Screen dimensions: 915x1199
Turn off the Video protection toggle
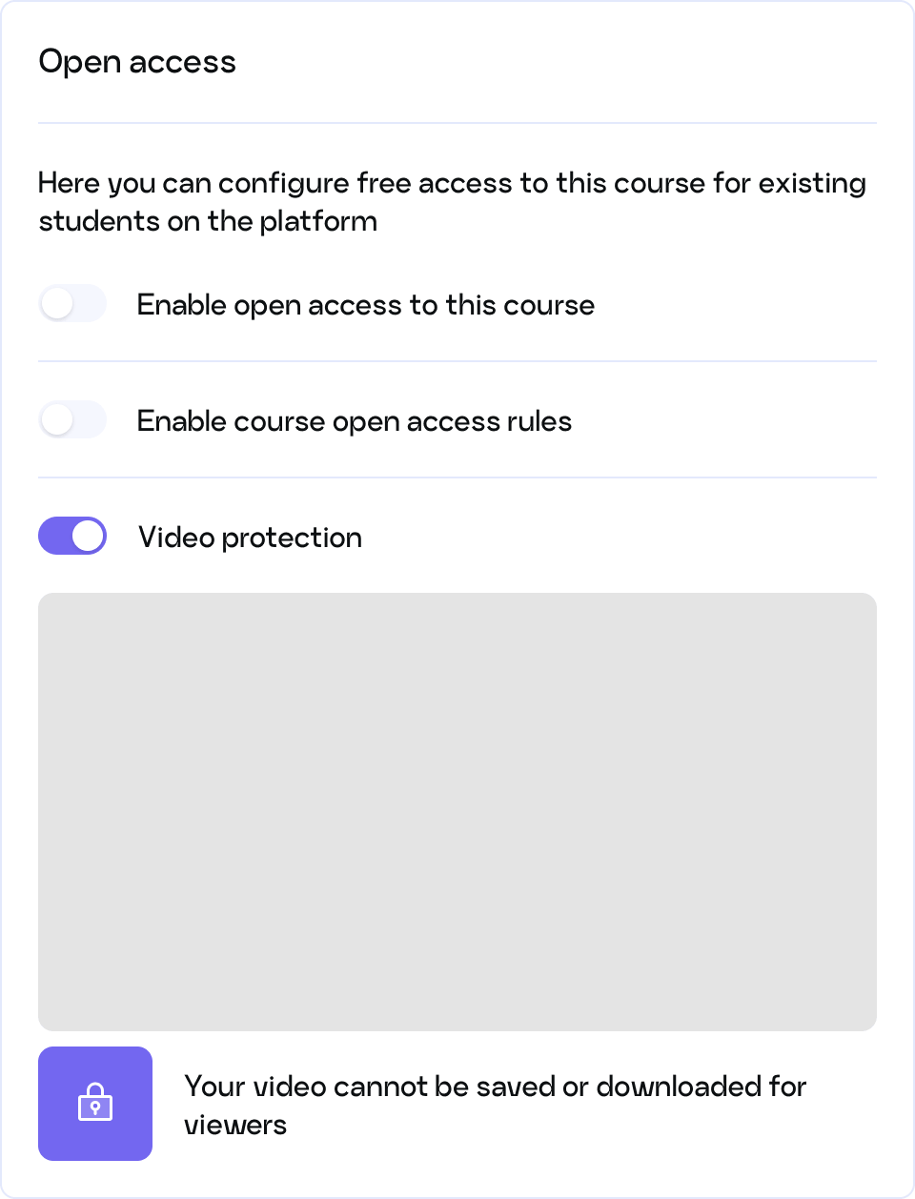(x=72, y=536)
